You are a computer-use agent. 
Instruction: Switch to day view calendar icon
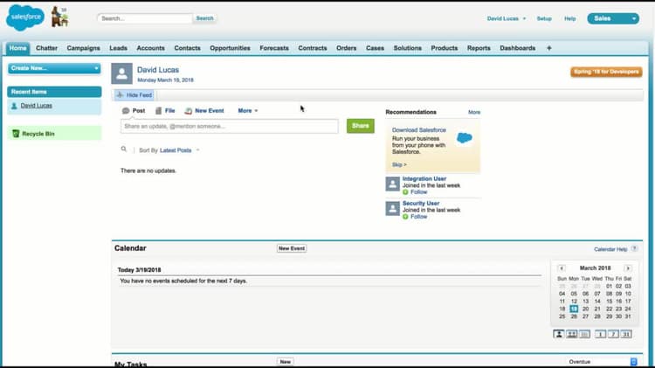click(x=600, y=334)
